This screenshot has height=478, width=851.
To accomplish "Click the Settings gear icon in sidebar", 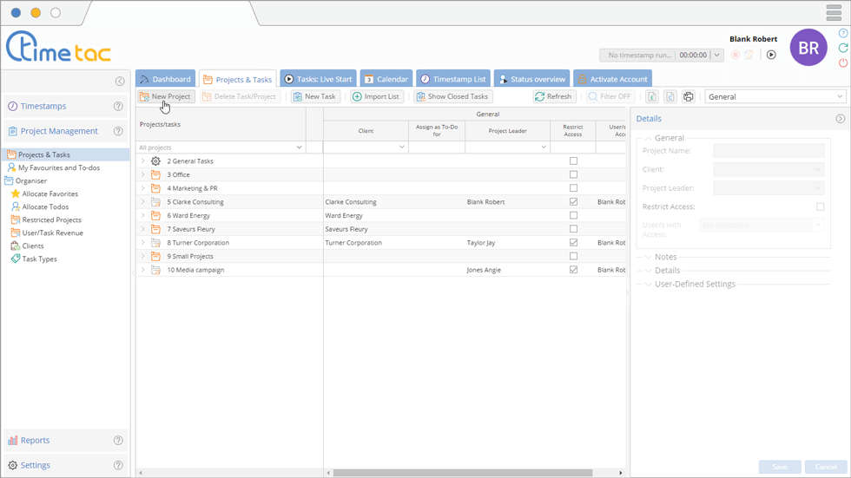I will [12, 466].
